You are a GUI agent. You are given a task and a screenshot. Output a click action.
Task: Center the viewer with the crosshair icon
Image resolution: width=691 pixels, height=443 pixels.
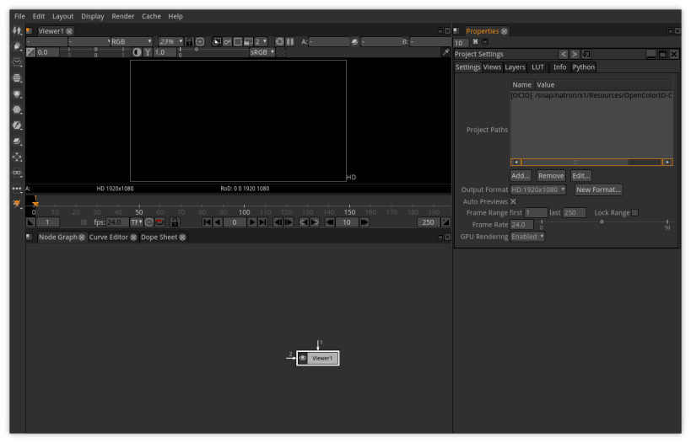(200, 41)
